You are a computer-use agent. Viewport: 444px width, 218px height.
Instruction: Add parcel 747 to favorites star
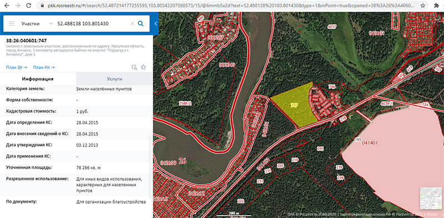click(x=144, y=67)
